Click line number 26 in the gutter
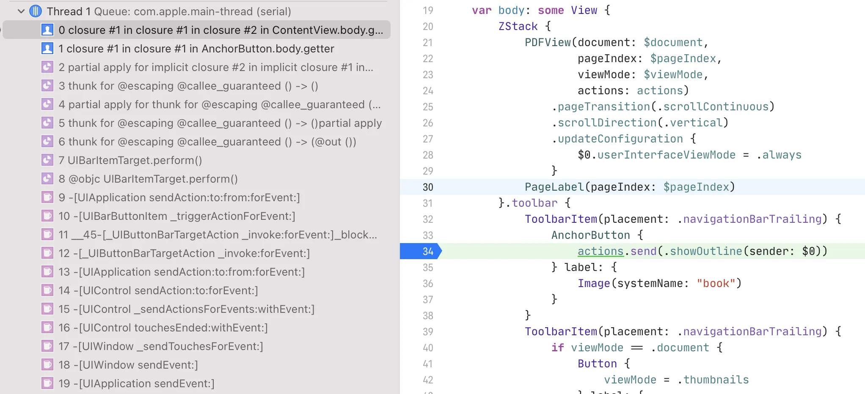The image size is (865, 394). tap(427, 123)
